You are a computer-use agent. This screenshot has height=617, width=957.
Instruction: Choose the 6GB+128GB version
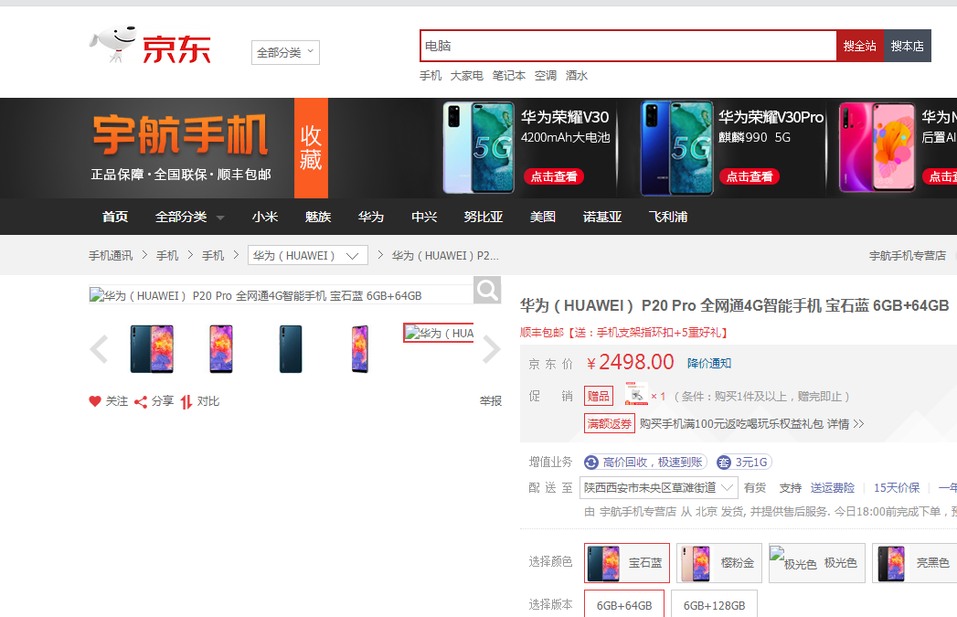(714, 604)
